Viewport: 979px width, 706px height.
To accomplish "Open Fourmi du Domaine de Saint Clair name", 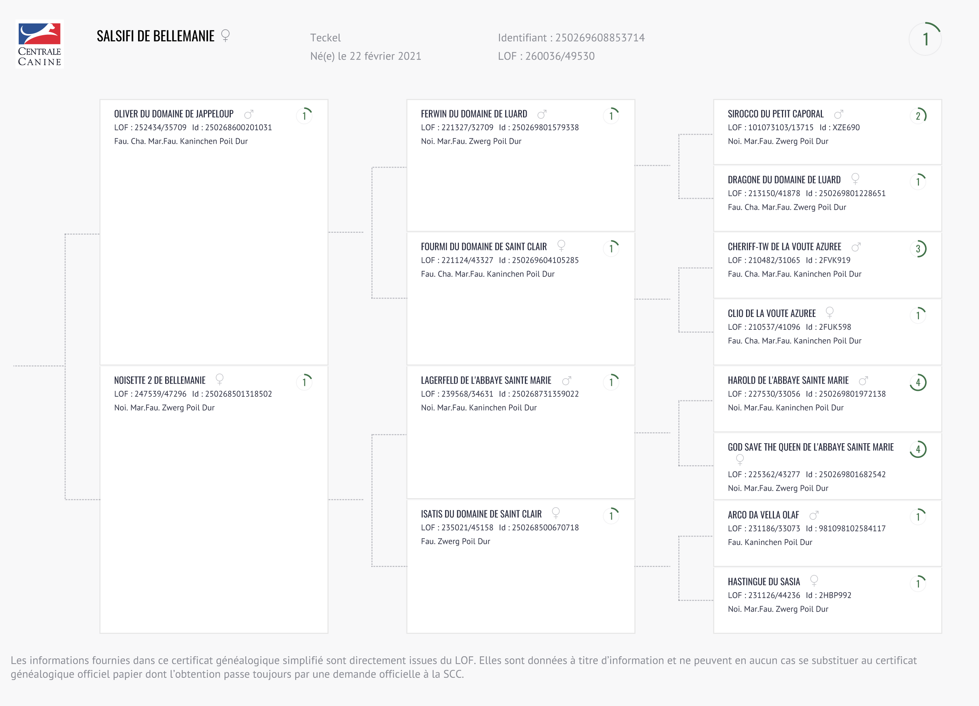I will (483, 247).
